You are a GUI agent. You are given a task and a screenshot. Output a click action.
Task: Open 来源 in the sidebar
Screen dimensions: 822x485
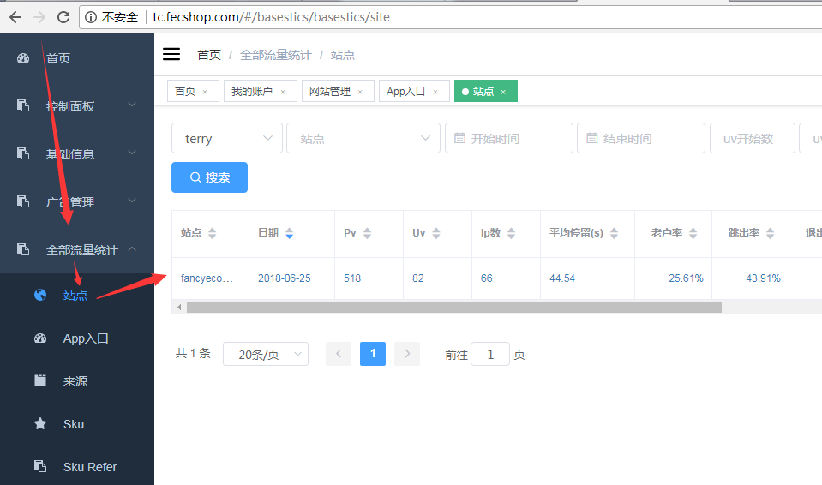tap(77, 381)
